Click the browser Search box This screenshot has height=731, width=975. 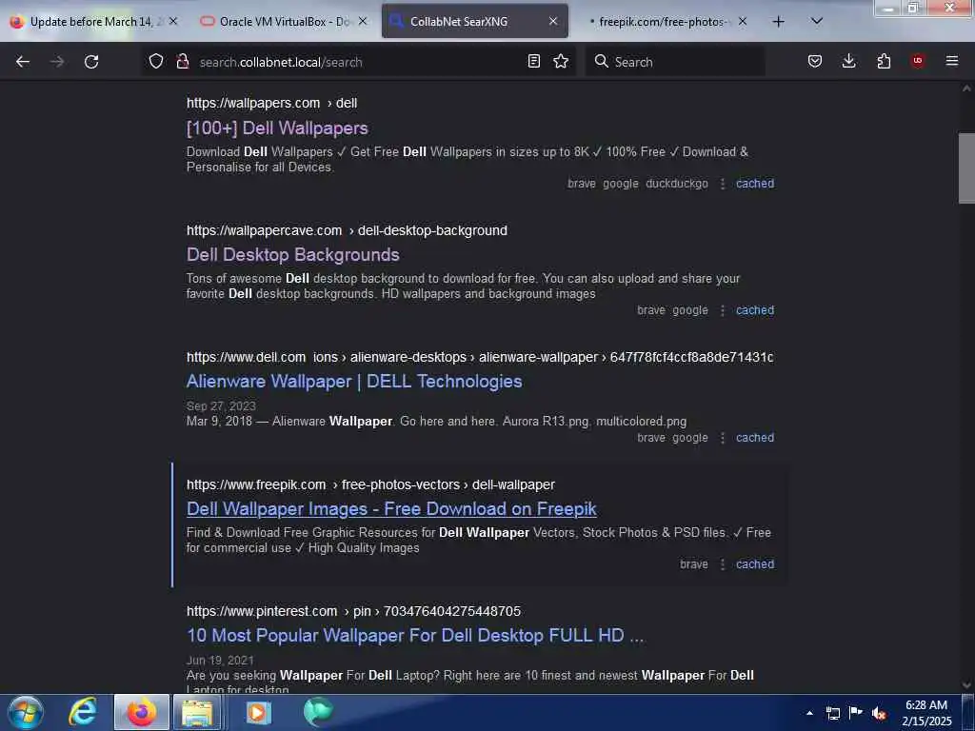(x=675, y=62)
